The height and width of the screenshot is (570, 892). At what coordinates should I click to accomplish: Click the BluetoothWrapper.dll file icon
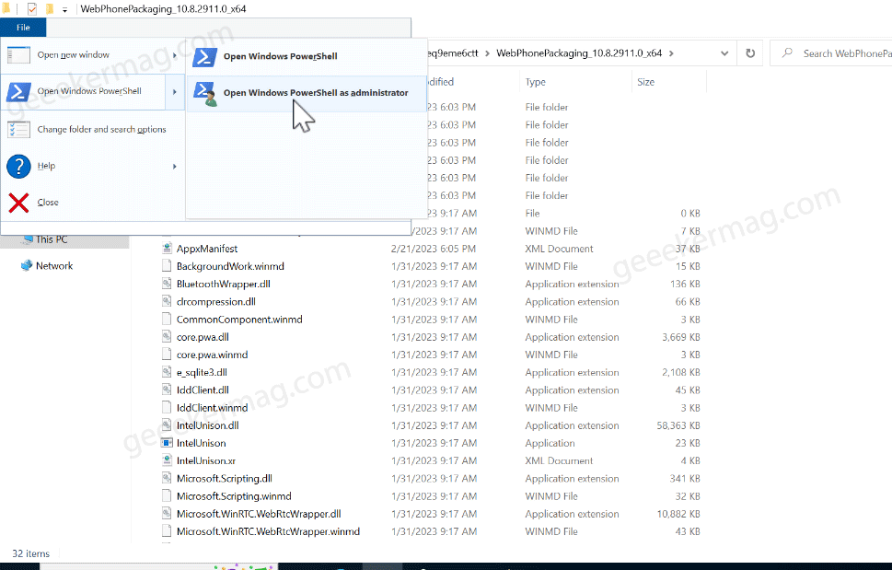[x=167, y=284]
